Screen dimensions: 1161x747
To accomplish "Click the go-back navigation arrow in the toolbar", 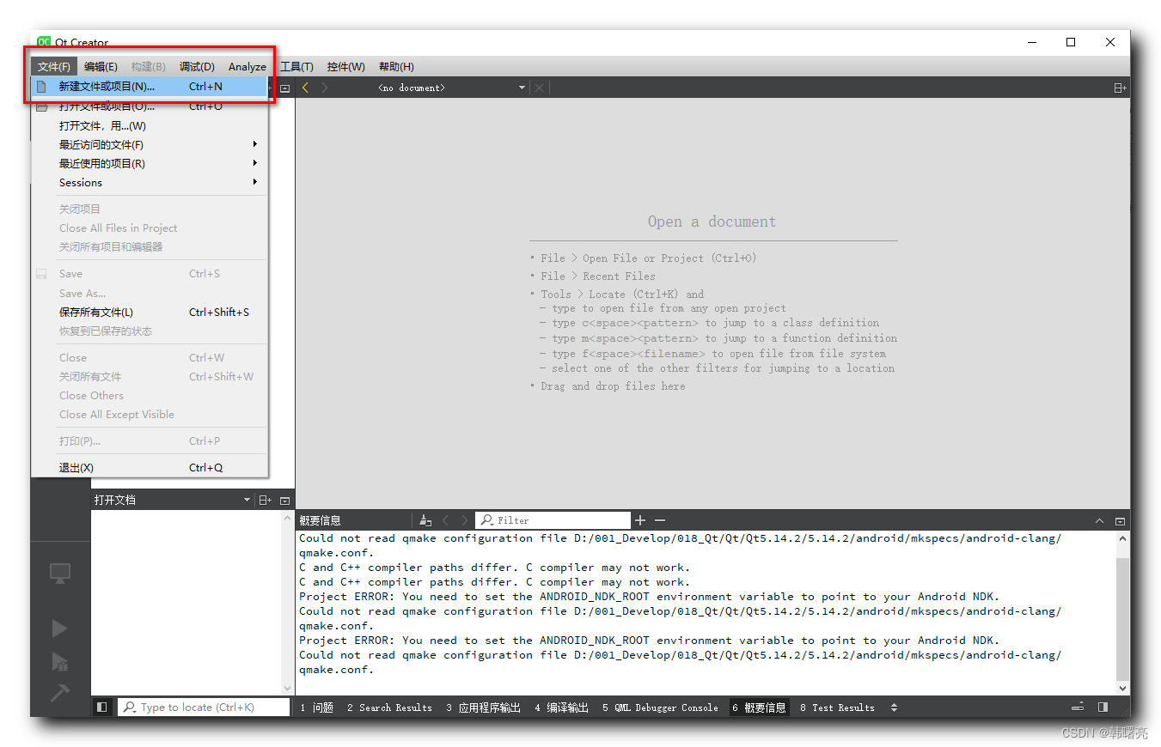I will point(305,87).
